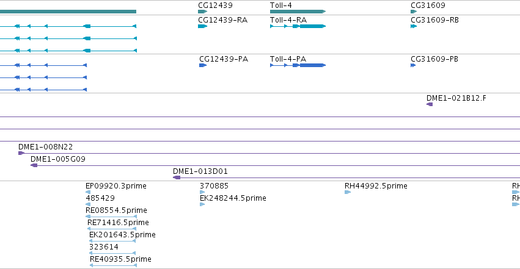The image size is (520, 269).
Task: Click the EK201643.5prime EST label
Action: (122, 235)
